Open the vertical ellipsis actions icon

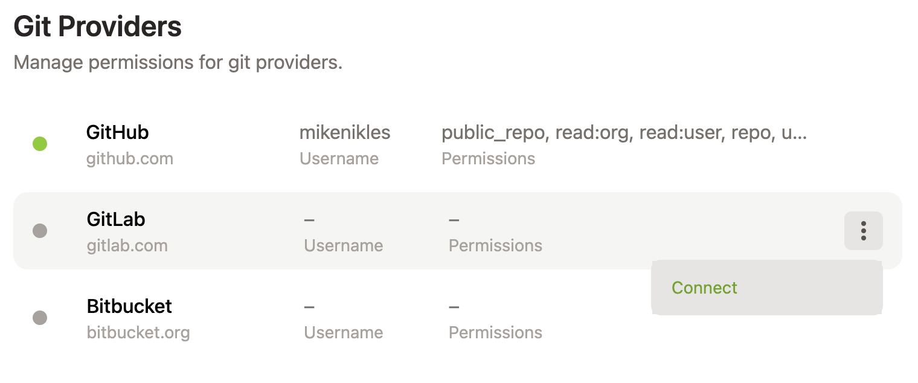coord(863,231)
